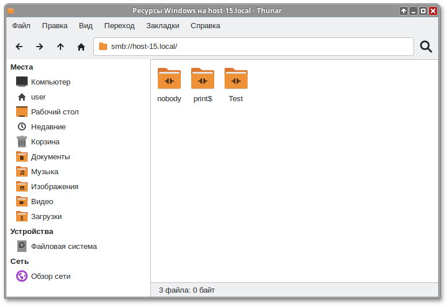The image size is (448, 307).
Task: Click the smb://host-15.local/ address field
Action: pos(253,47)
